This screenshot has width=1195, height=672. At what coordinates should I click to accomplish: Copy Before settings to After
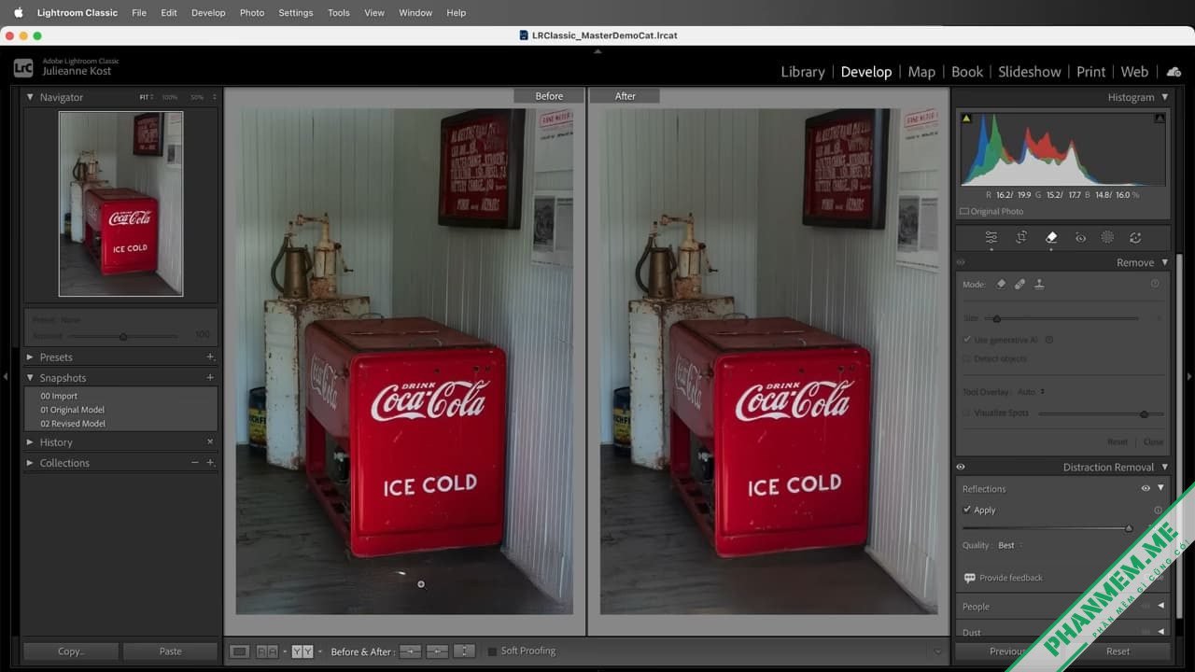(x=410, y=651)
